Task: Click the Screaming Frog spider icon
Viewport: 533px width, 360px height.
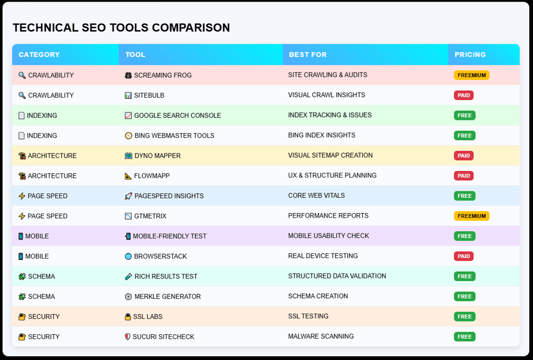Action: point(127,75)
